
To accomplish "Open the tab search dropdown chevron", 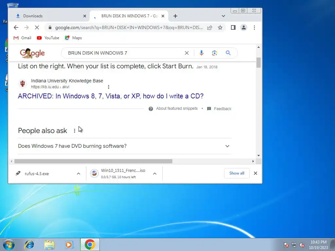I will click(x=223, y=16).
